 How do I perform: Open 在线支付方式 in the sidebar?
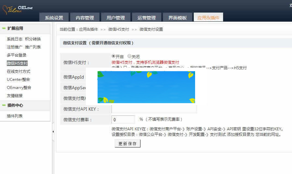pos(19,71)
